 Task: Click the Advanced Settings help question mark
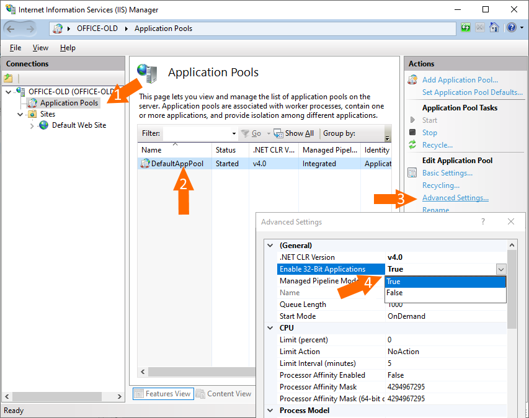point(483,221)
